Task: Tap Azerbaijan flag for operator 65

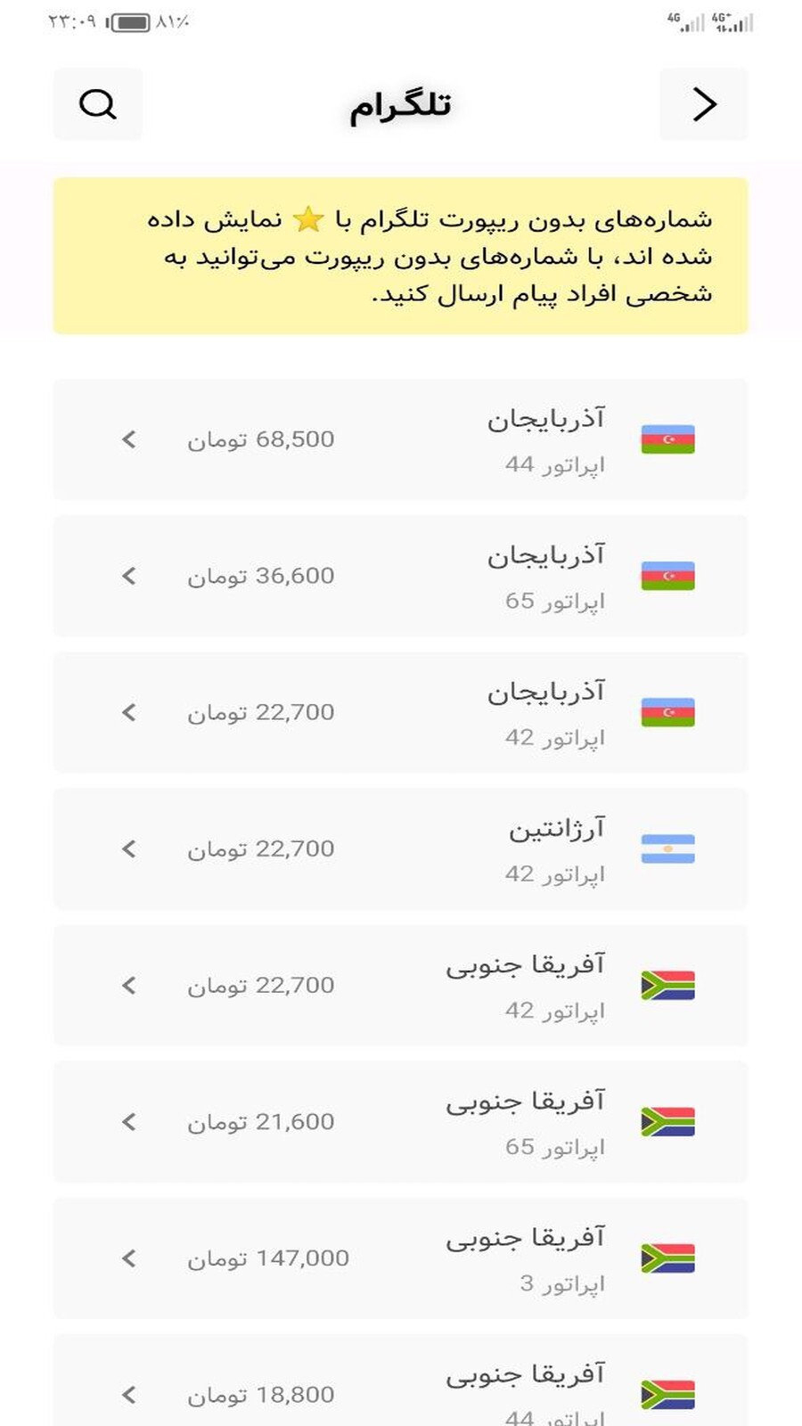Action: click(667, 576)
